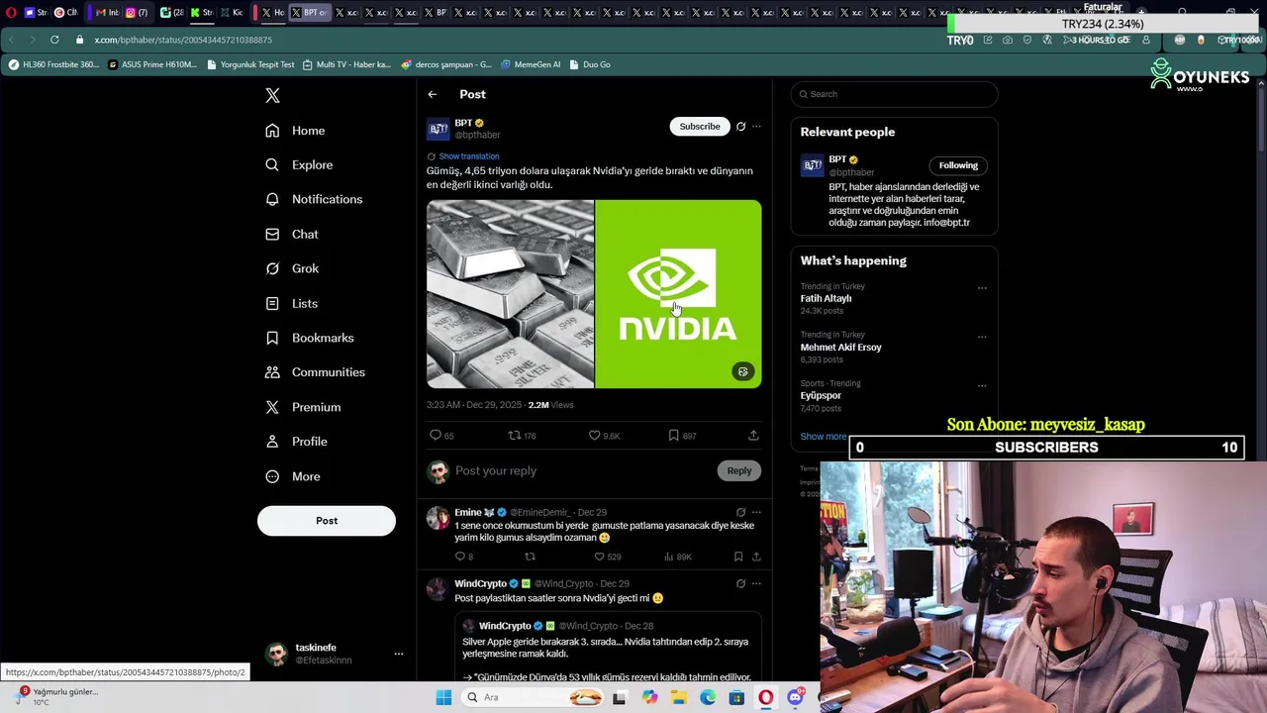The height and width of the screenshot is (713, 1267).
Task: Click the edit image icon on Nvidia picture
Action: tap(742, 372)
